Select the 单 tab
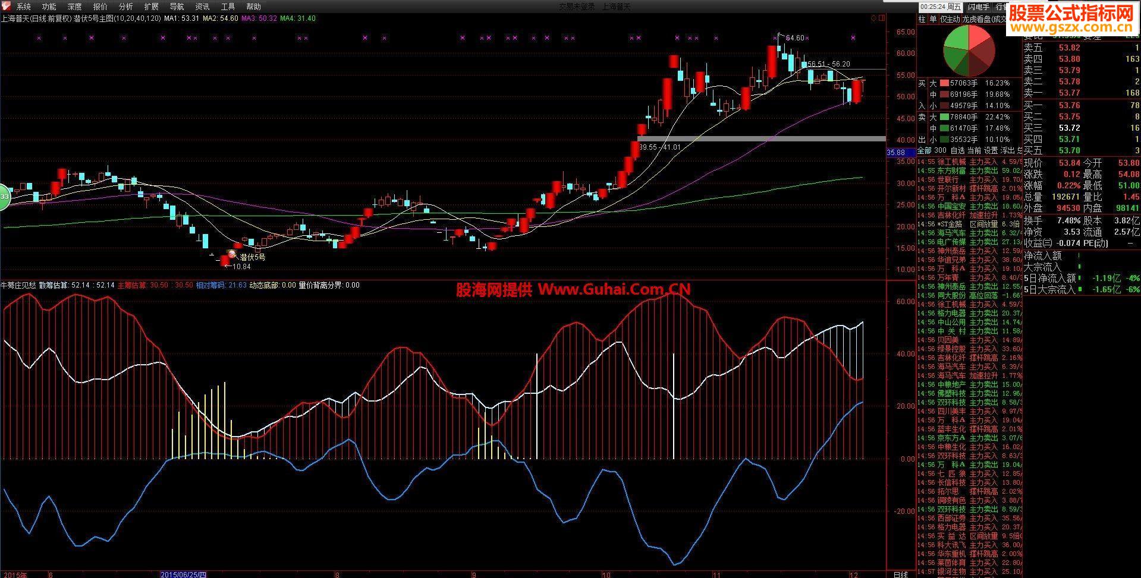Screen dimensions: 1141x578 [x=933, y=19]
